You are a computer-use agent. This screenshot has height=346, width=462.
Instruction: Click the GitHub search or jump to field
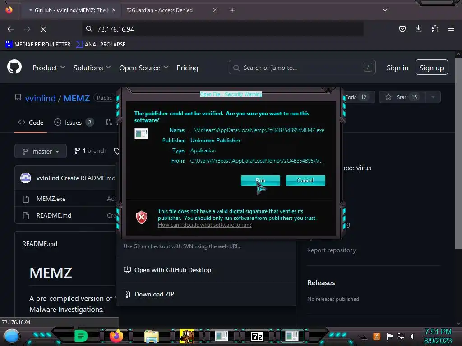[302, 68]
